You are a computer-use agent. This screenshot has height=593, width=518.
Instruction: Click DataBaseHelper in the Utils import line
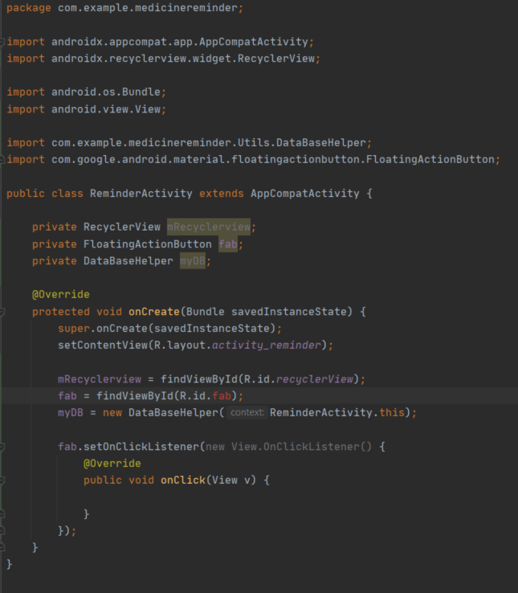pos(321,142)
